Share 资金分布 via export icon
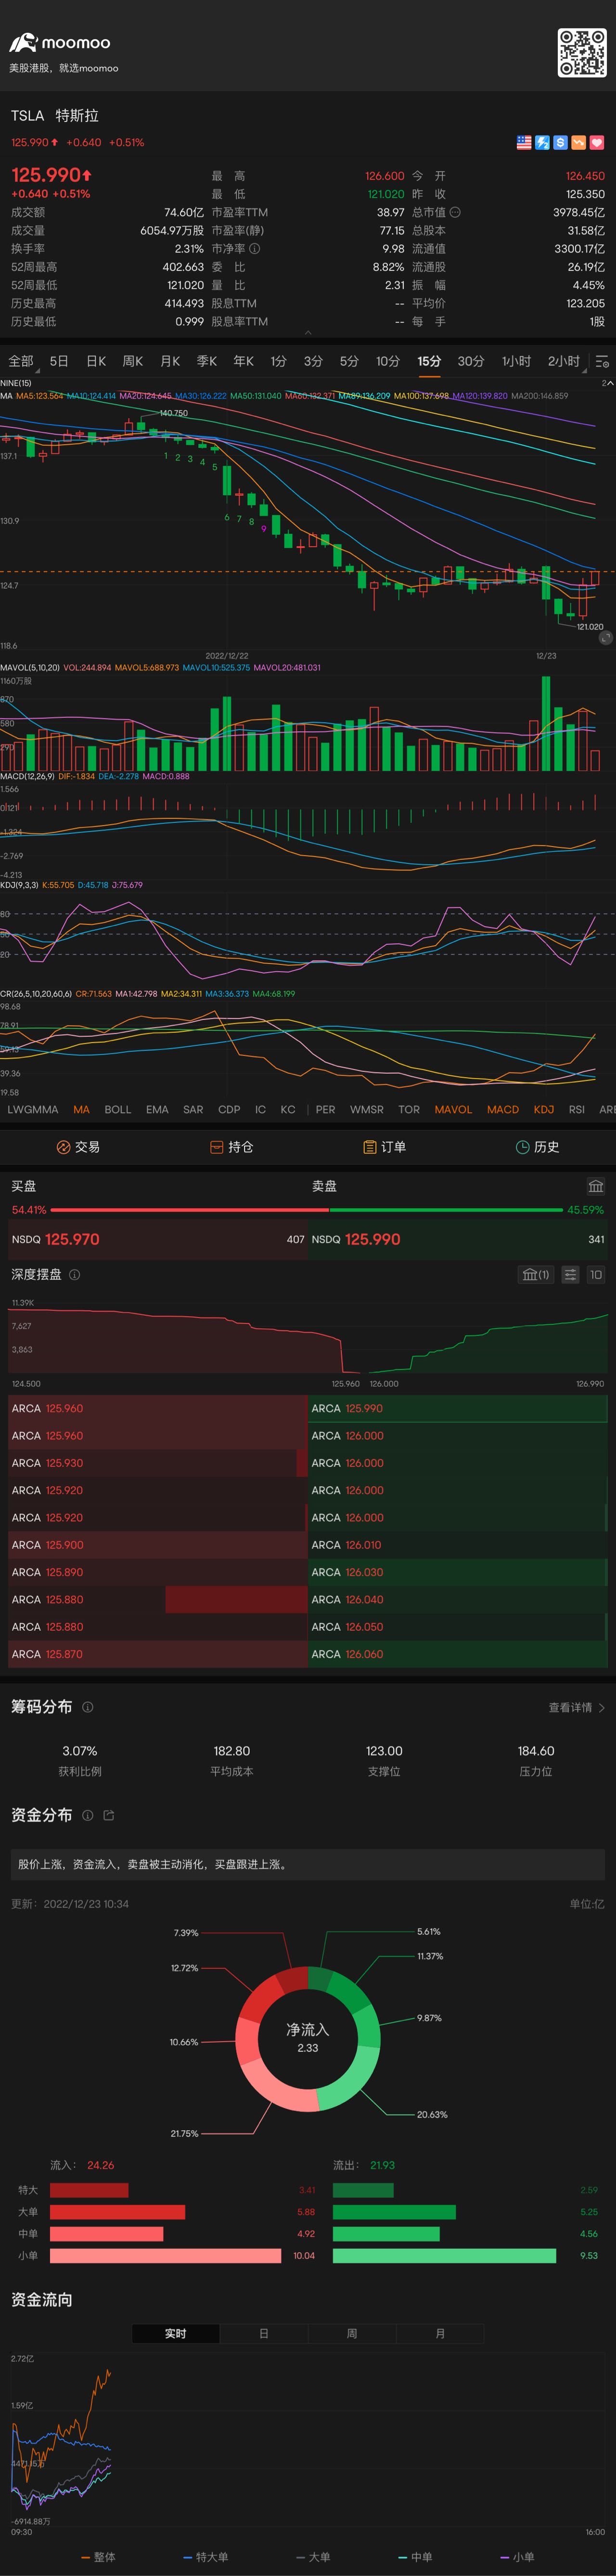 tap(109, 1815)
